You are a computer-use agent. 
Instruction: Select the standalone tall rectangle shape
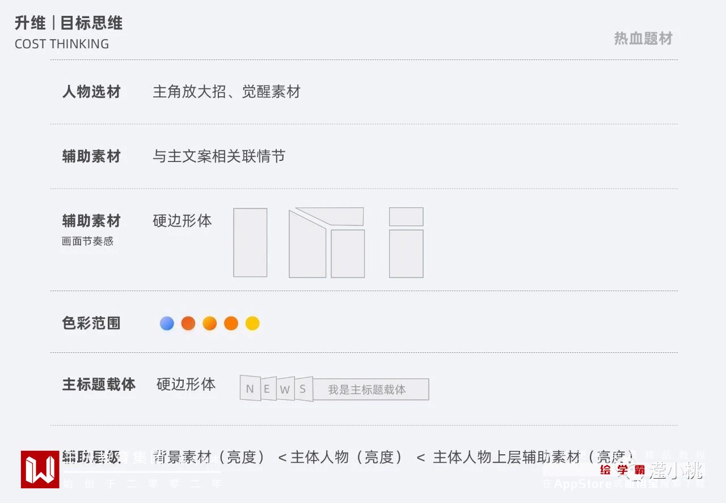(250, 242)
